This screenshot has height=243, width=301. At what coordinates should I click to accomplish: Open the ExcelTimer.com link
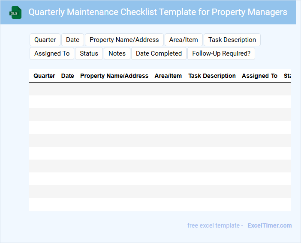(x=269, y=225)
